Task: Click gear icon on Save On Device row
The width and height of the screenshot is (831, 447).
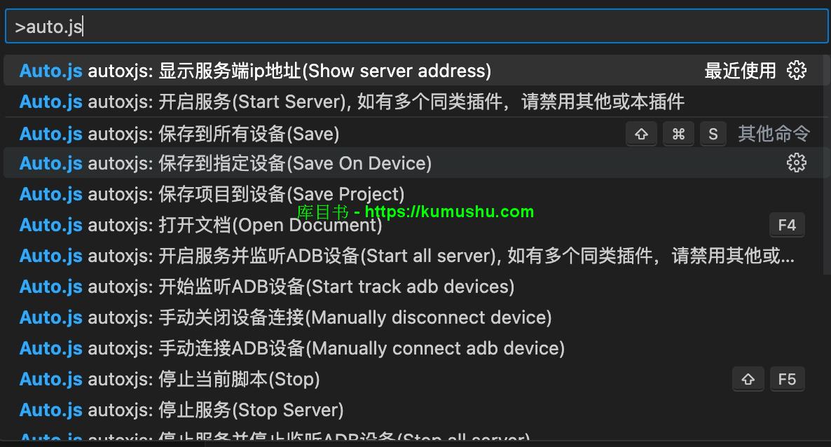Action: [x=796, y=163]
